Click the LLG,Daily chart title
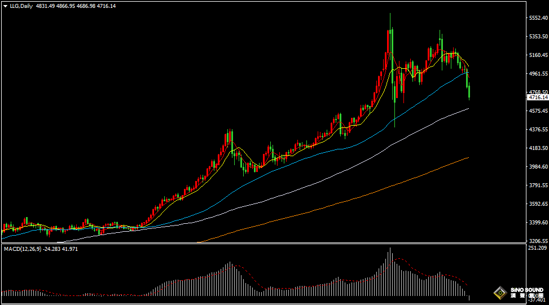The width and height of the screenshot is (549, 305). [x=20, y=6]
